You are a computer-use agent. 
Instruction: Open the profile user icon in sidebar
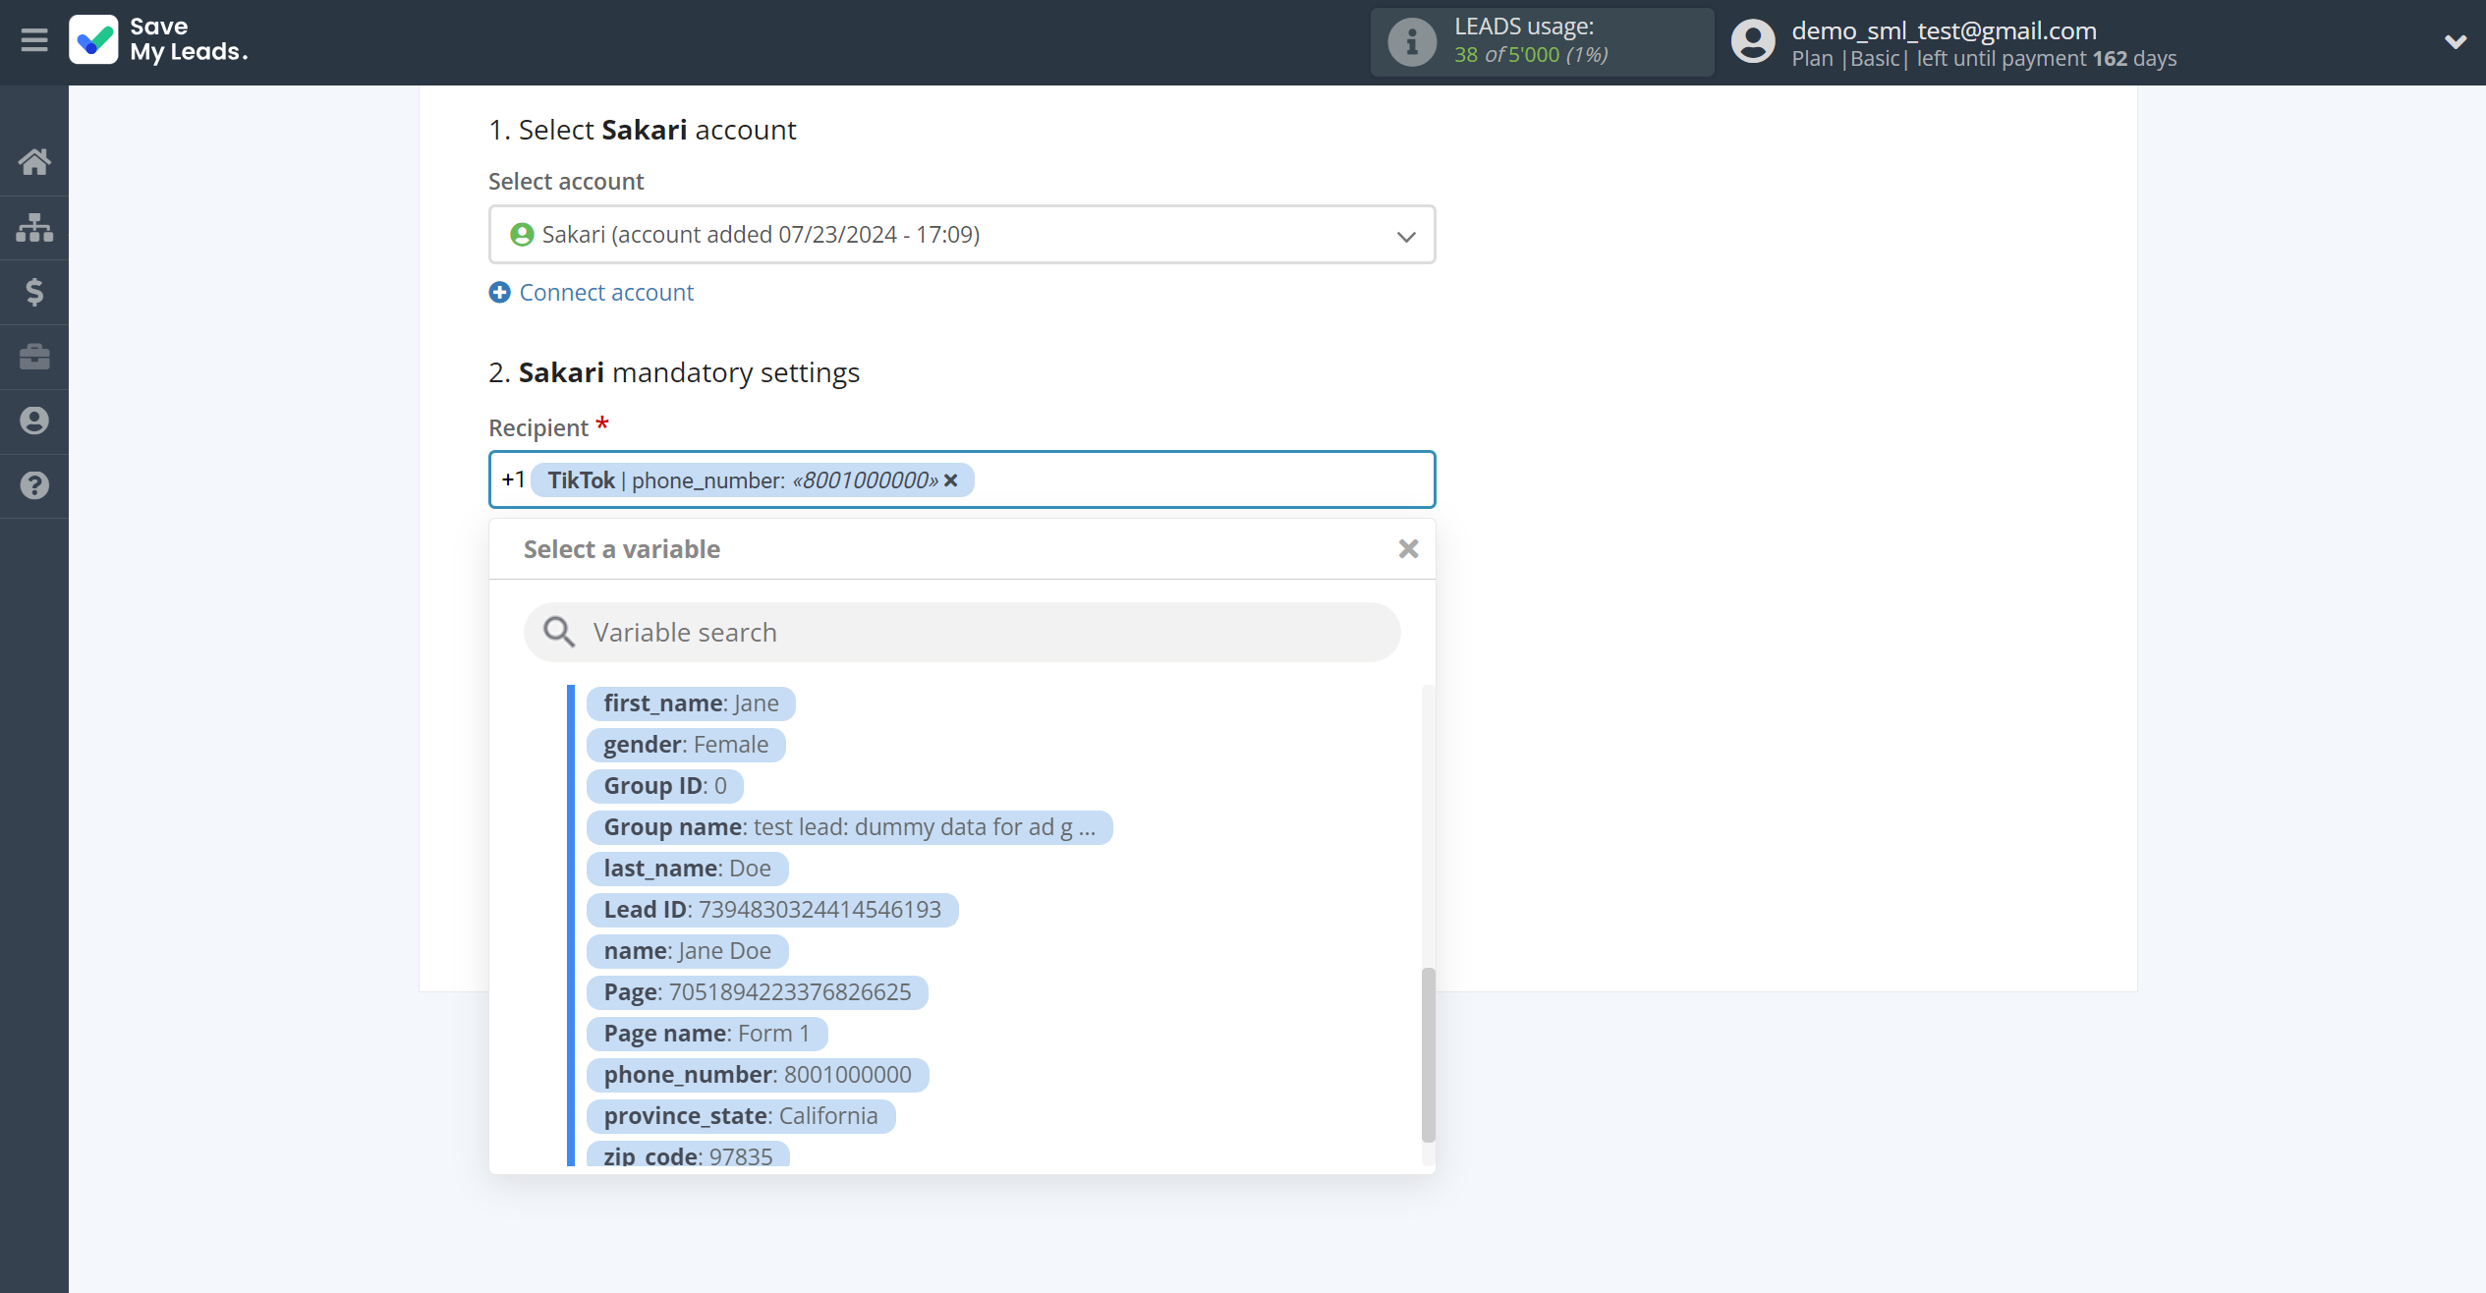(x=34, y=421)
